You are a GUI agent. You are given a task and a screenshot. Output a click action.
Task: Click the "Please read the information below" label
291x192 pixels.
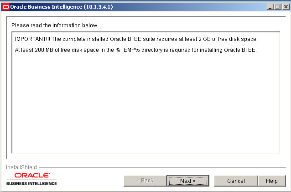pos(55,25)
